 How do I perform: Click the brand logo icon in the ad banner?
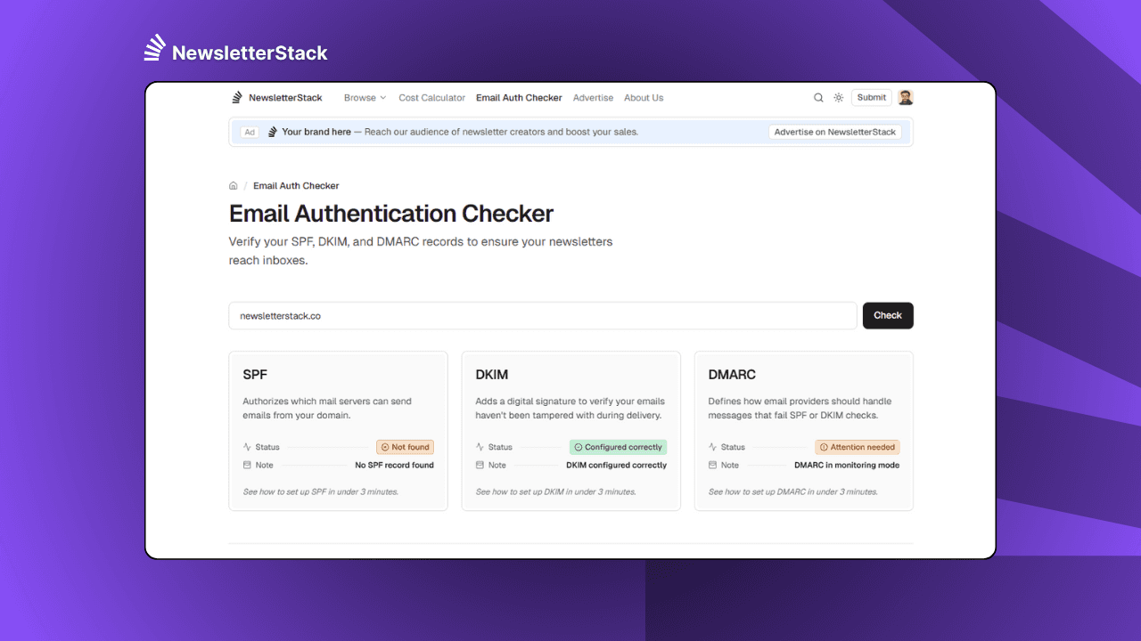point(270,131)
